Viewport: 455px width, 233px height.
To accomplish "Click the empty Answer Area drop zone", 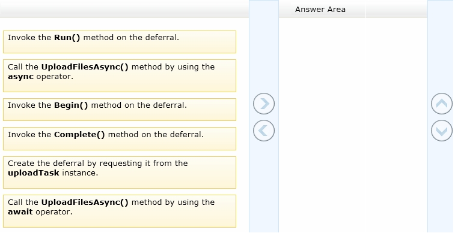I will (x=353, y=125).
